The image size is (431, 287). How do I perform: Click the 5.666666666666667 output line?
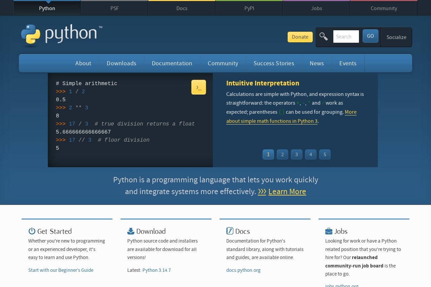click(84, 132)
